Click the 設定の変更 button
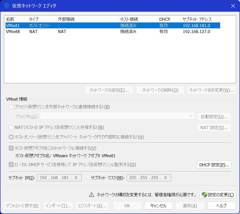Screen dimensions: 240x214 pos(218,194)
